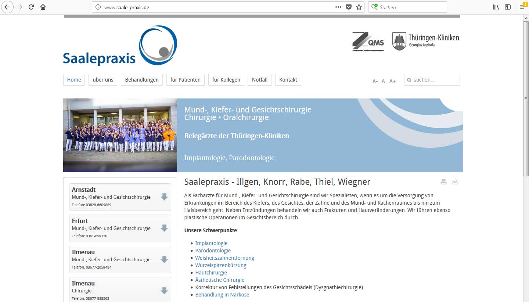Bookmark this page with the star icon
The image size is (529, 302).
click(x=359, y=7)
